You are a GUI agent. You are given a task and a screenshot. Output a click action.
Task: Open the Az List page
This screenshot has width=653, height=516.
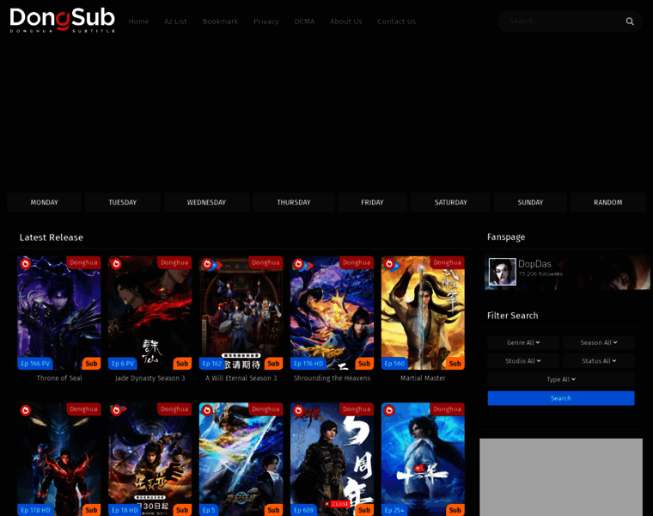click(175, 21)
